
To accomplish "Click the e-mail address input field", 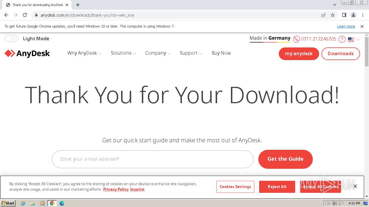I will point(153,159).
